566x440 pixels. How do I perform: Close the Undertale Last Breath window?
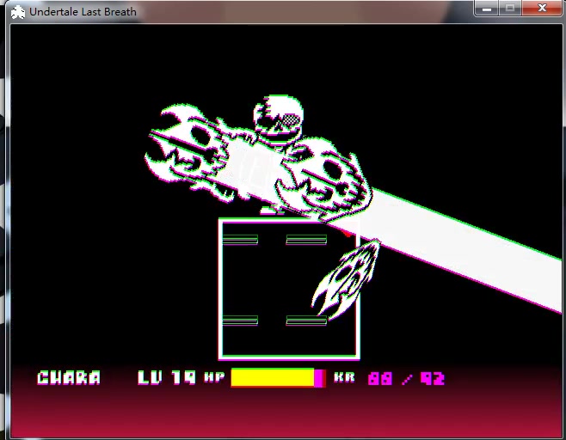tap(542, 8)
